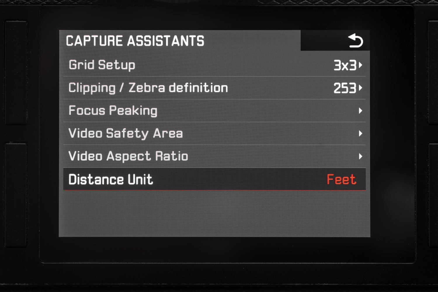Screen dimensions: 438x292
Task: Push the upper left physical button
Action: tap(16, 72)
